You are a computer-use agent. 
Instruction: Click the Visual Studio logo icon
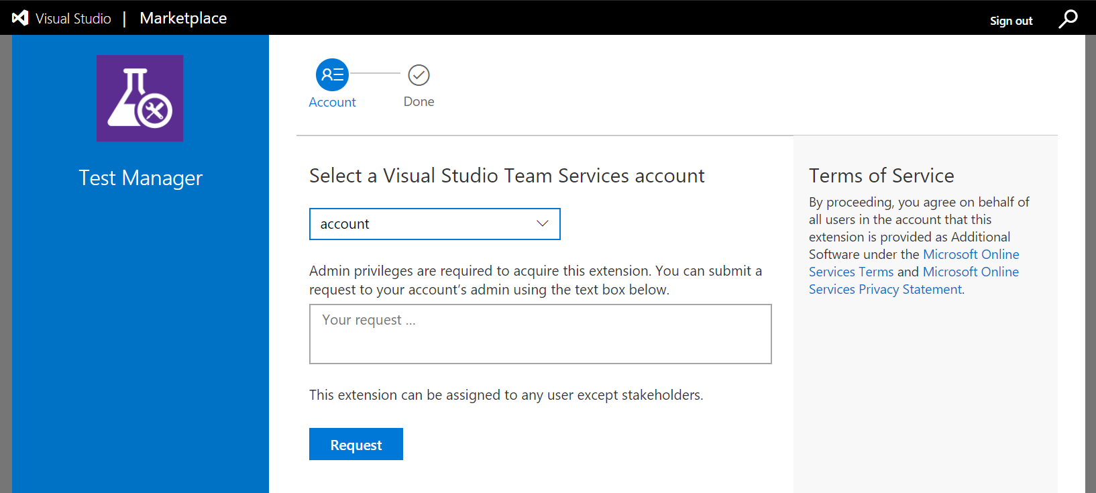pos(20,18)
